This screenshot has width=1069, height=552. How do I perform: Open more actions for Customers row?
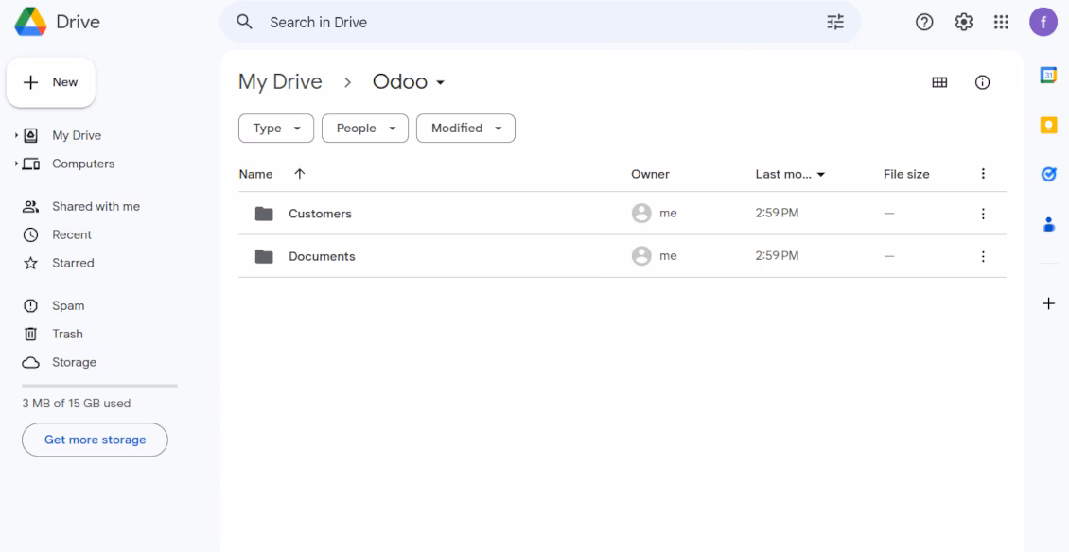[x=983, y=214]
